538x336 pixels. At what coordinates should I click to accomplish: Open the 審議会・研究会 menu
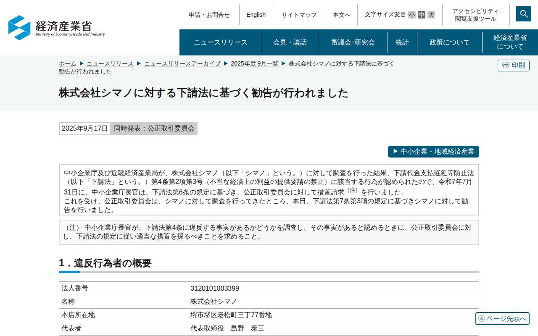point(353,42)
